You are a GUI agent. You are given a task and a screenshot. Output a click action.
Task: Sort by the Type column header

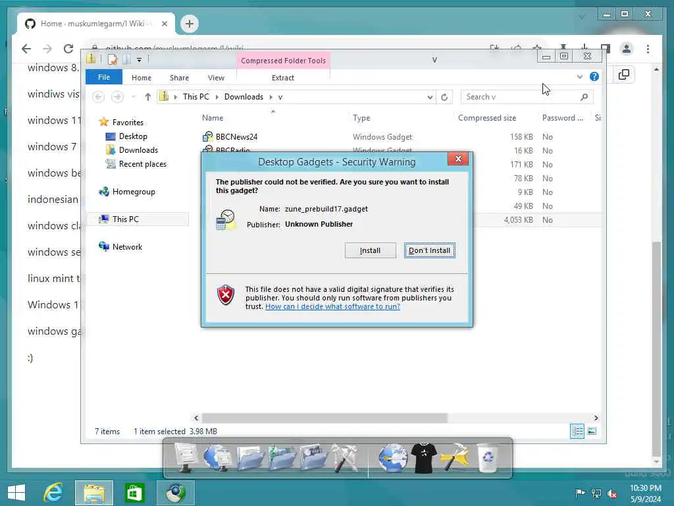pos(361,118)
